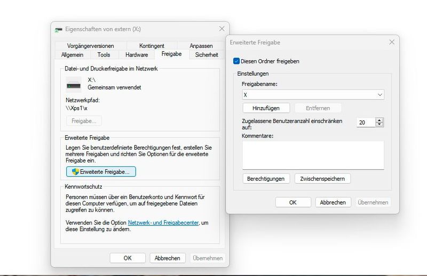Click the Erweiterte Freigabe dialog title text
This screenshot has height=276, width=427.
(x=255, y=43)
